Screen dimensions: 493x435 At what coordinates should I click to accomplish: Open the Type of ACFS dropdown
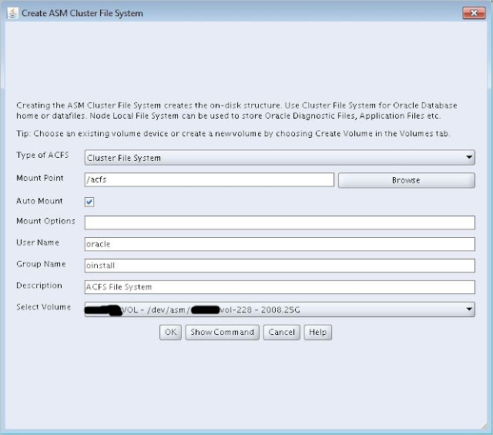click(280, 158)
